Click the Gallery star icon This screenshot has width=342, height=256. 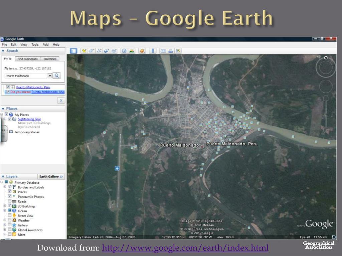14,225
